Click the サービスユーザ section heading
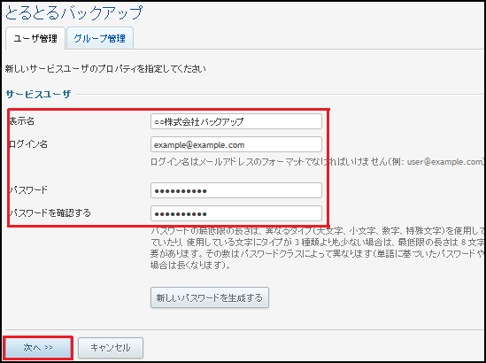486x363 pixels. point(38,94)
